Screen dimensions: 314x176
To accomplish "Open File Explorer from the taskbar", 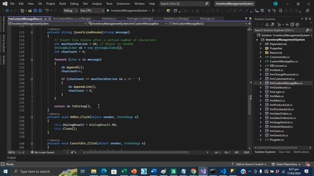I will 94,172.
